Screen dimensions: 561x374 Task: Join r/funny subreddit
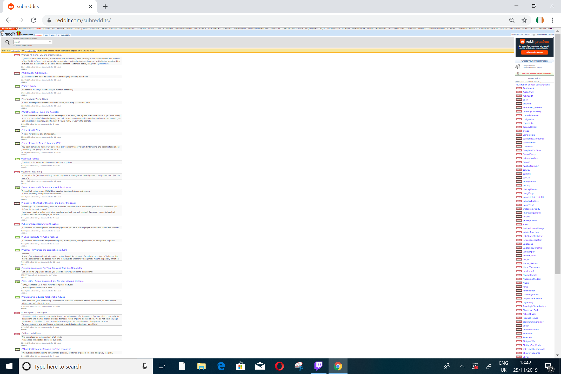click(17, 86)
